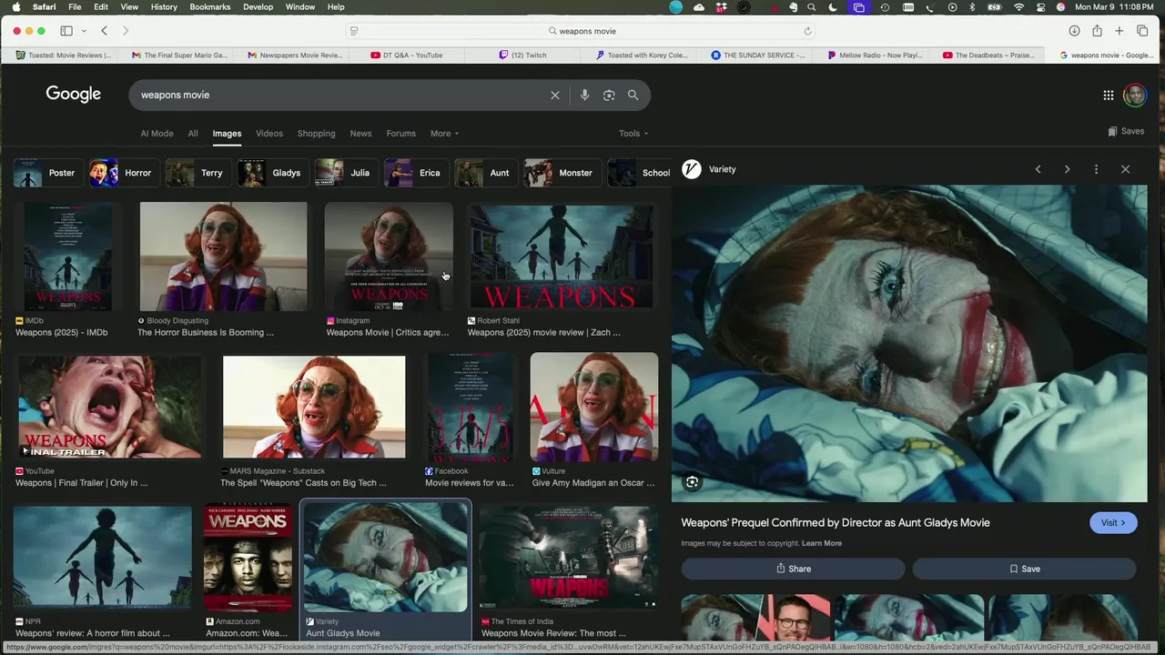Open the Develop menu in the menu bar

click(x=258, y=7)
